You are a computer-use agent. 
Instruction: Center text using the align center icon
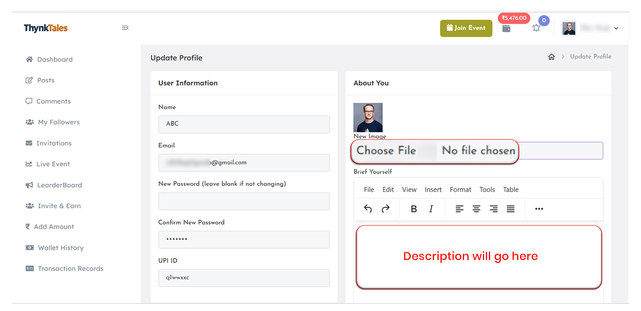[476, 209]
